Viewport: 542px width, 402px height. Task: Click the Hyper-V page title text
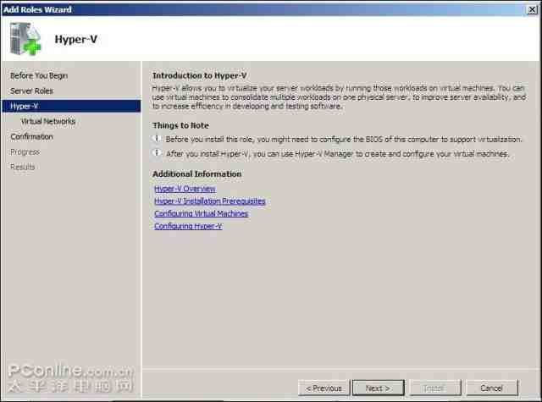(76, 40)
